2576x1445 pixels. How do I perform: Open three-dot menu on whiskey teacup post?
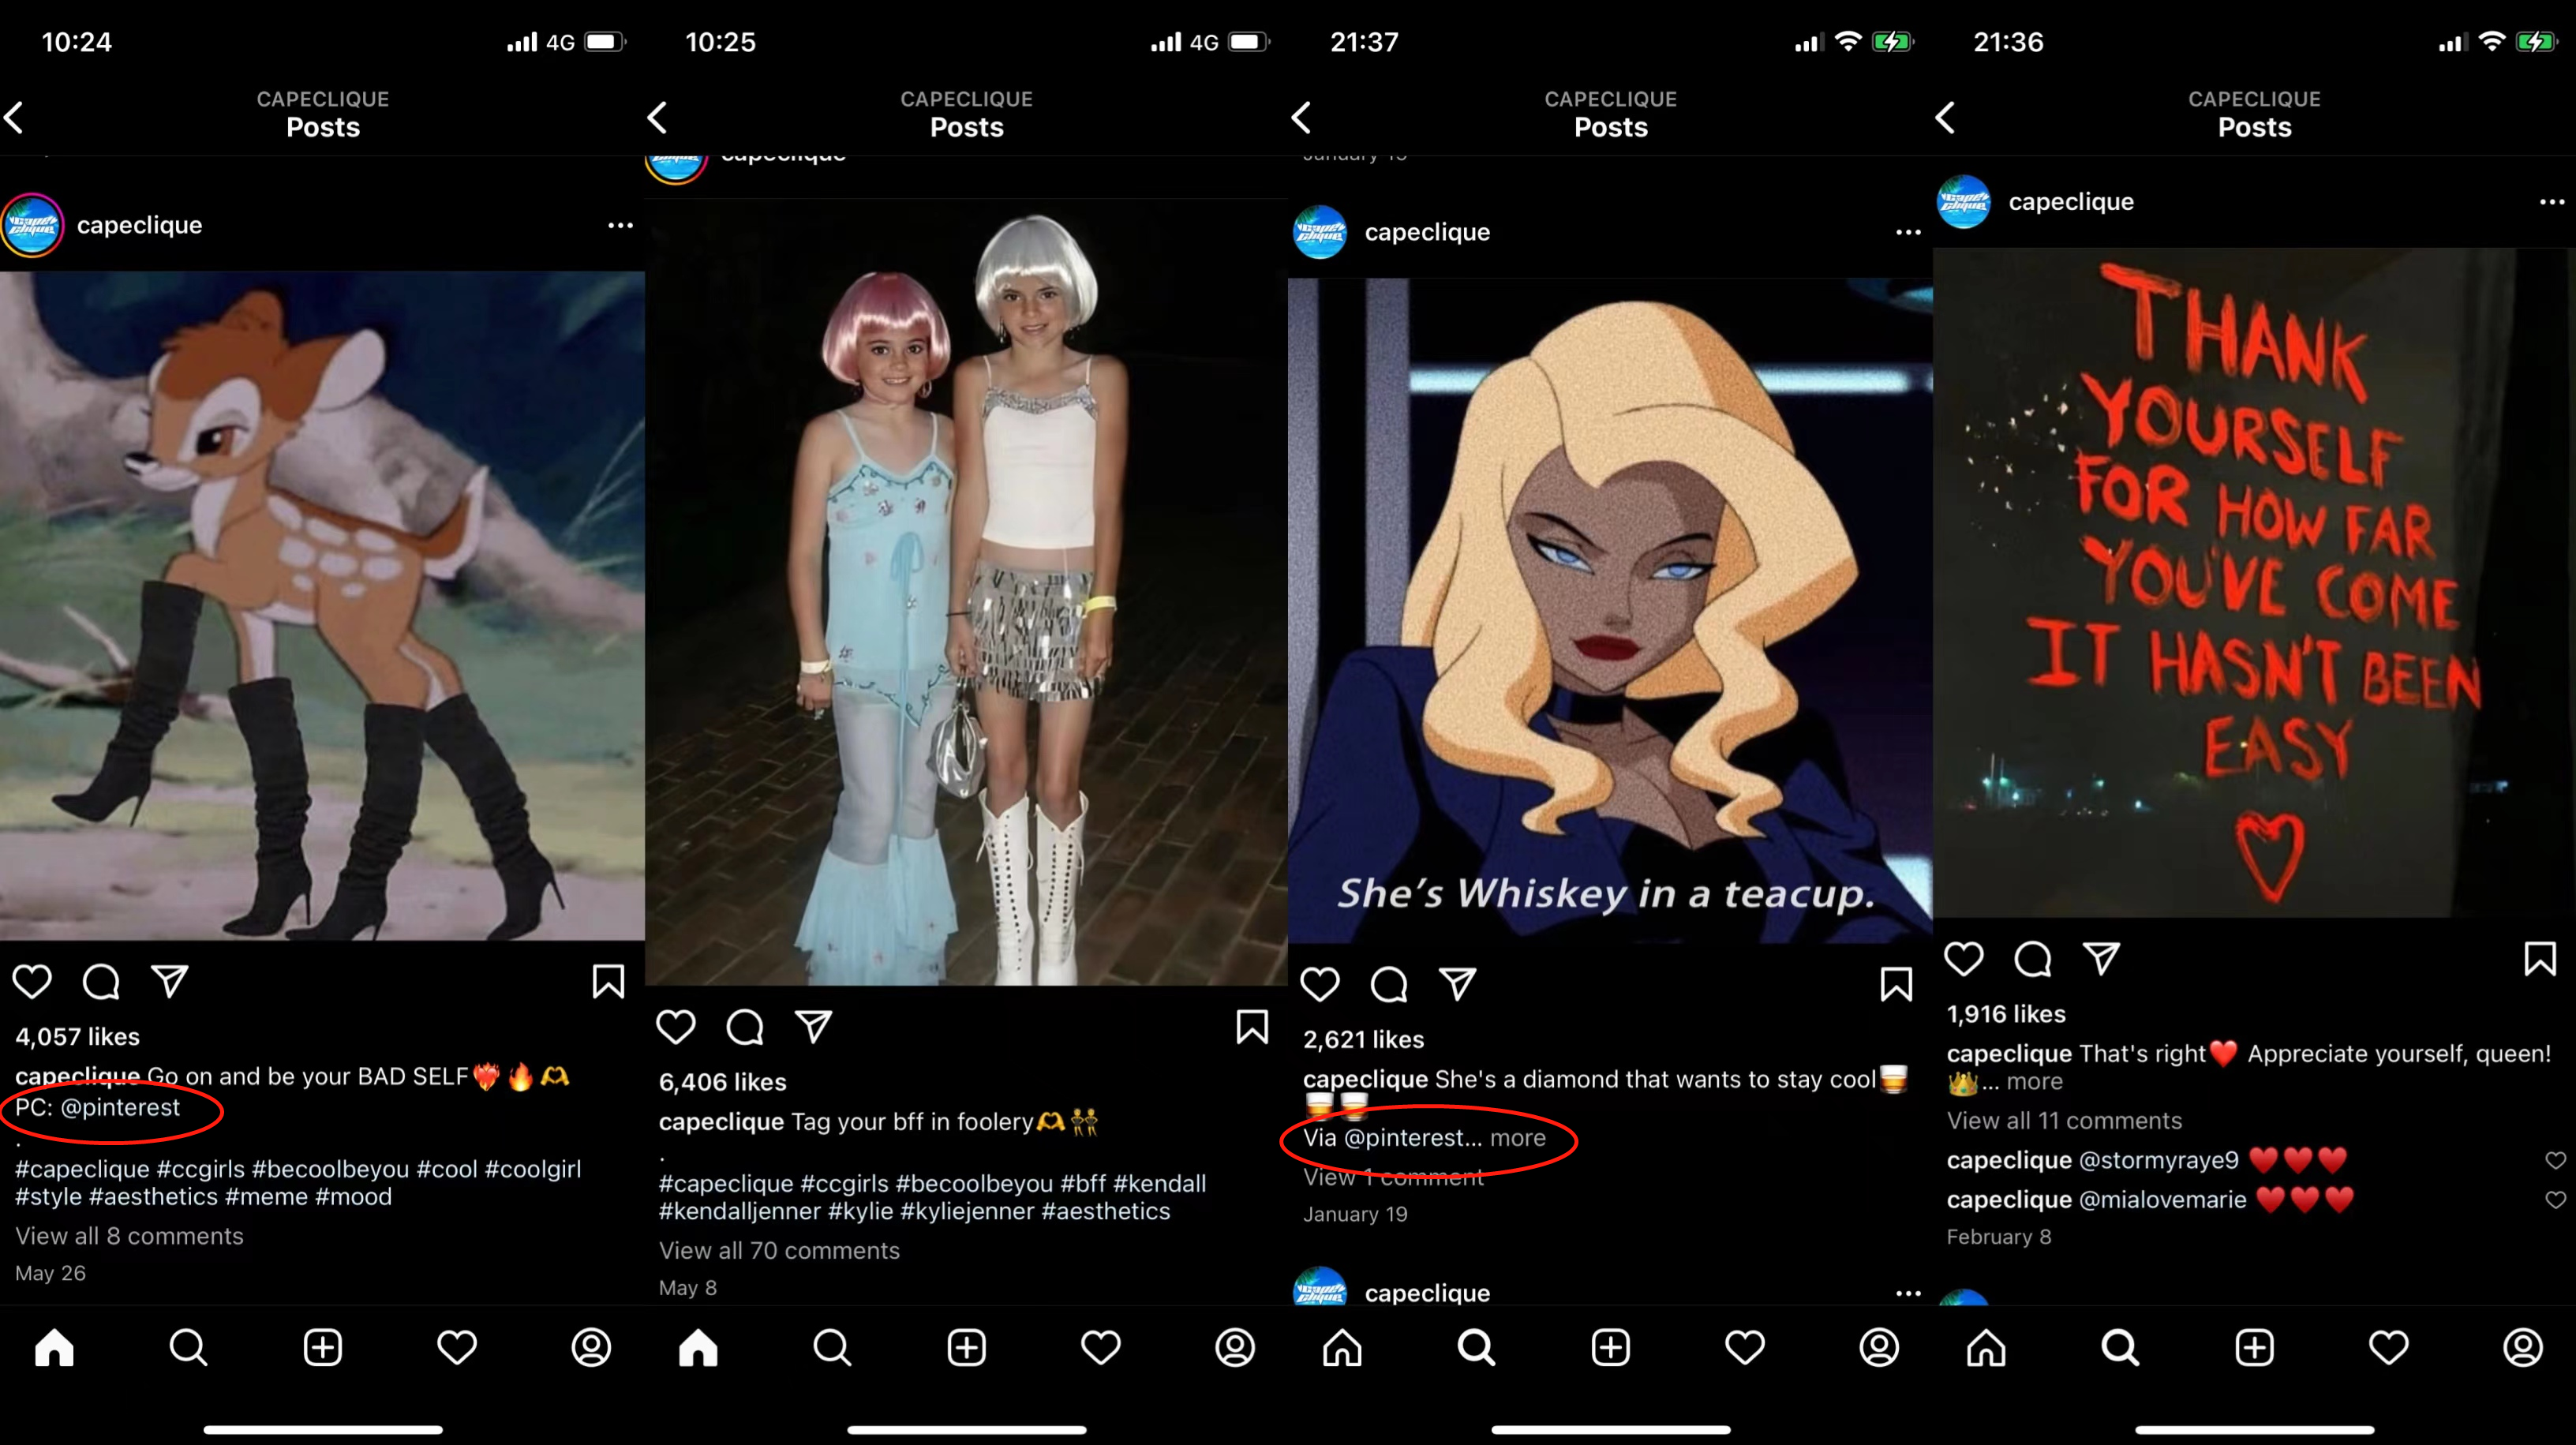click(x=1908, y=232)
